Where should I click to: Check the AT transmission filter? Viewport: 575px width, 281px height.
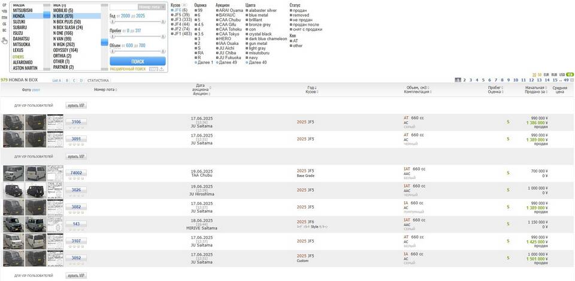pyautogui.click(x=291, y=41)
